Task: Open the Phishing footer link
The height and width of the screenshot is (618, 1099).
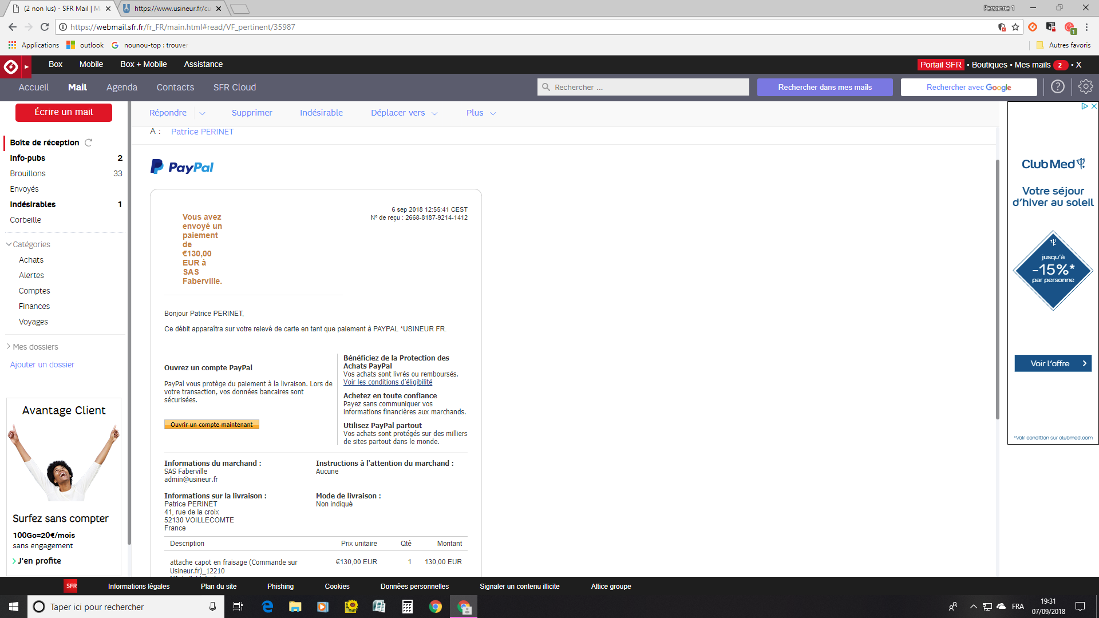Action: [280, 587]
